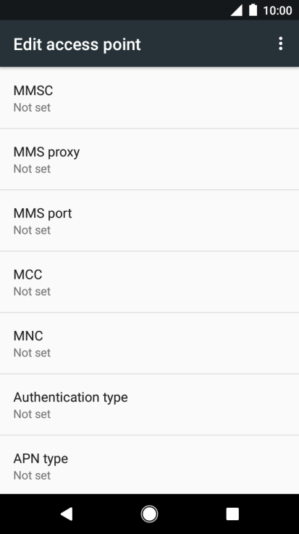Tap the 10:00 clock in status bar
The image size is (299, 534).
point(277,11)
